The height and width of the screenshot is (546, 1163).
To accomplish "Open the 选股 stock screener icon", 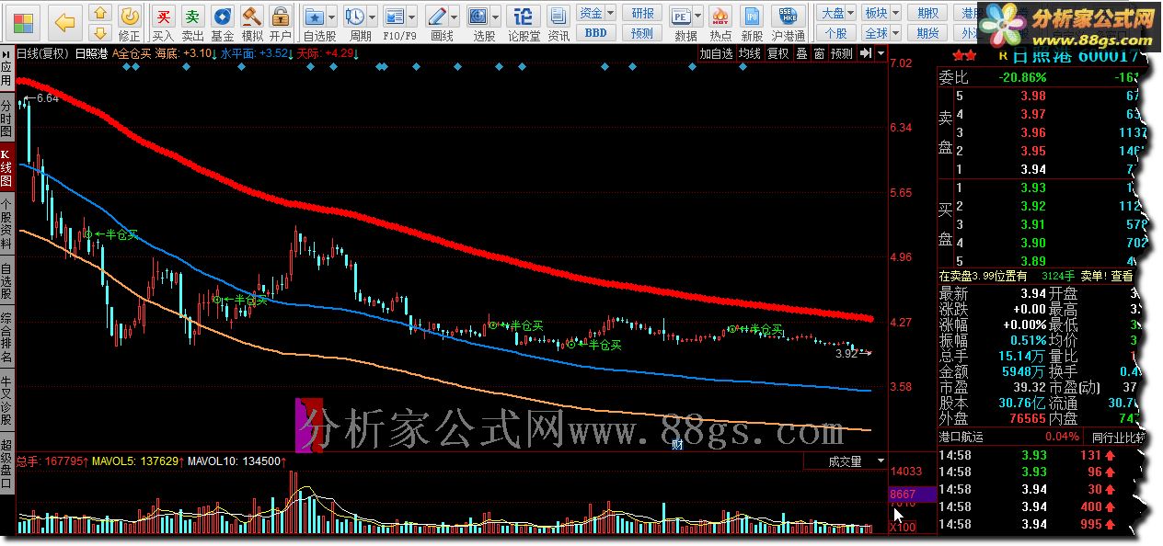I will tap(478, 17).
